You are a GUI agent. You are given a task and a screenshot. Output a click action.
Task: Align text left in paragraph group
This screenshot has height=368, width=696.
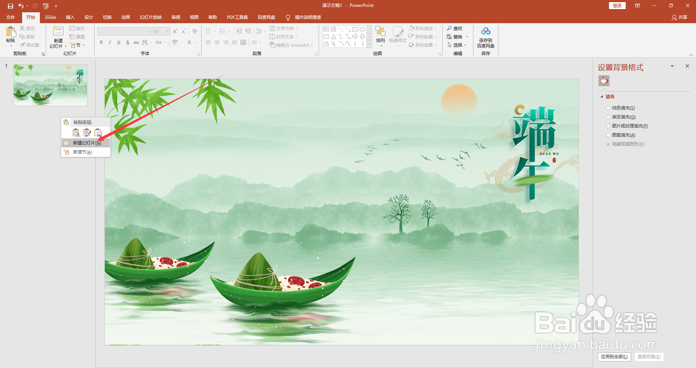point(208,42)
